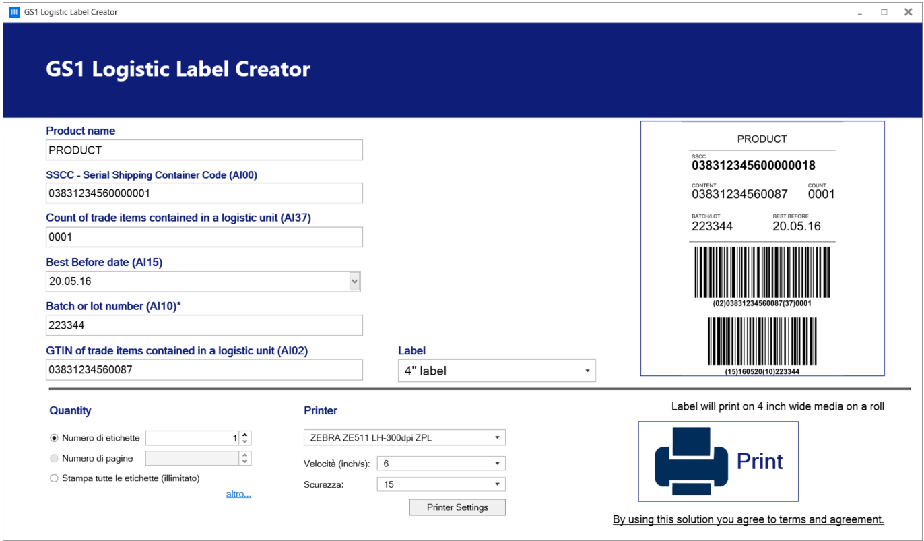Expand the Label size dropdown
Image resolution: width=924 pixels, height=541 pixels.
click(x=587, y=371)
